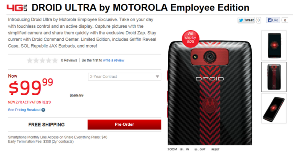This screenshot has height=155, width=293.
Task: Select the front view phone thumbnail
Action: [x=274, y=45]
